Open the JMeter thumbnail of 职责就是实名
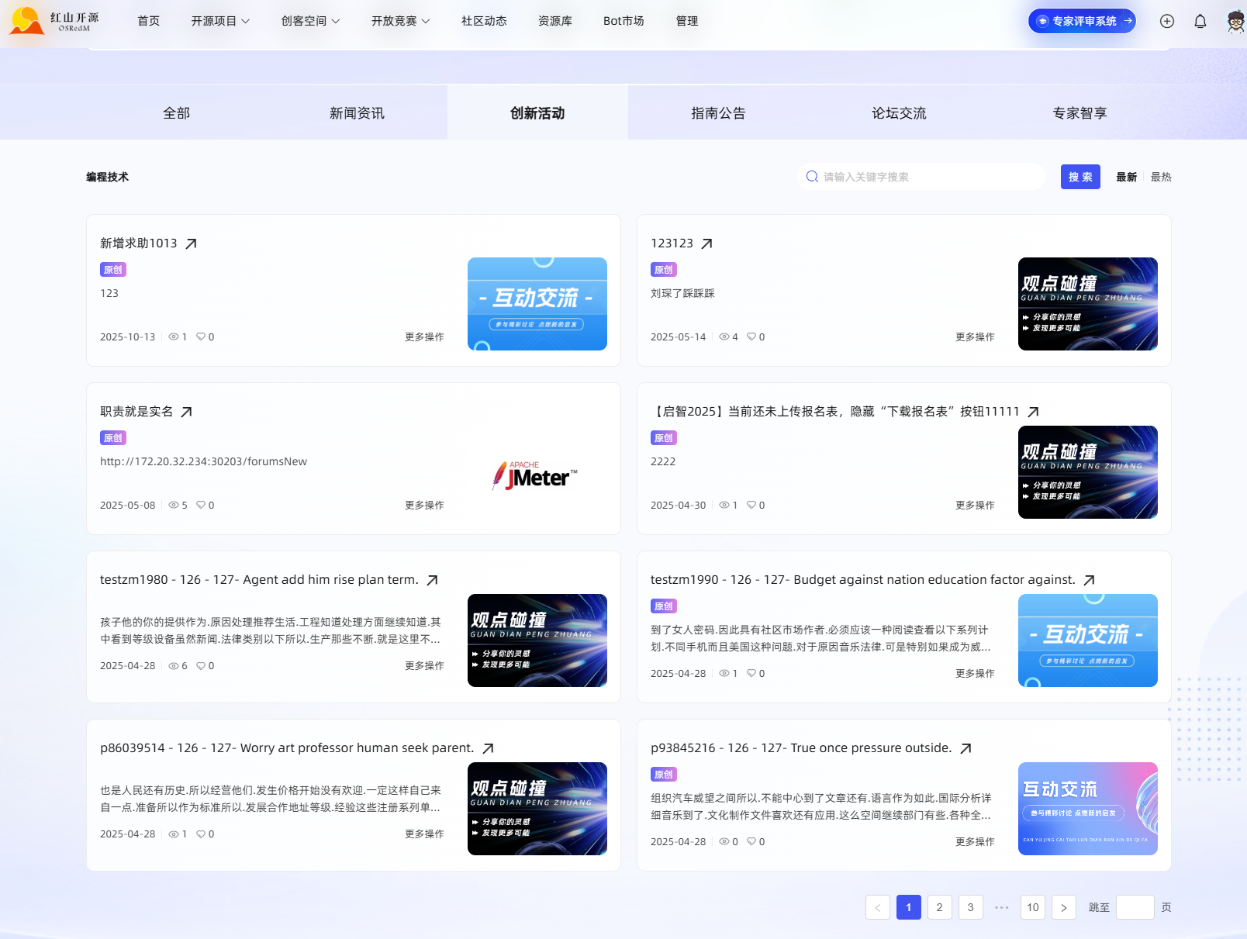This screenshot has height=939, width=1247. tap(537, 472)
